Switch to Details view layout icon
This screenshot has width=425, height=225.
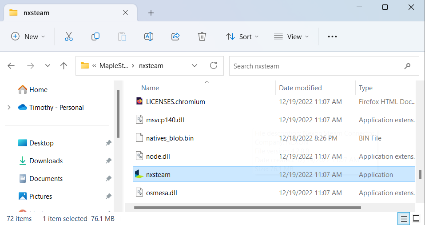click(x=404, y=218)
